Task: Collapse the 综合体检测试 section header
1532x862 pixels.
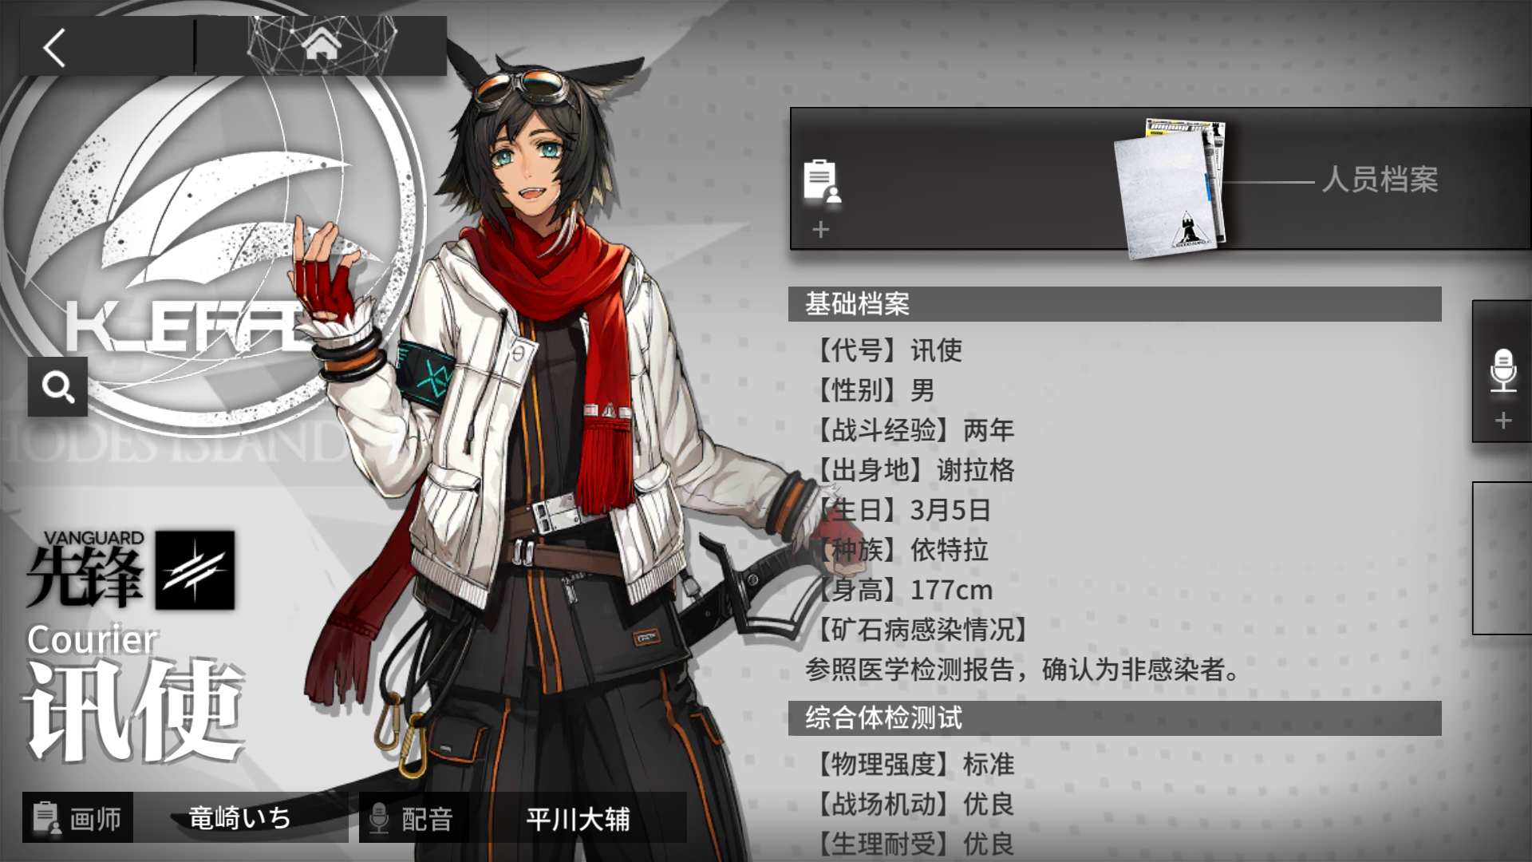Action: pos(1115,718)
